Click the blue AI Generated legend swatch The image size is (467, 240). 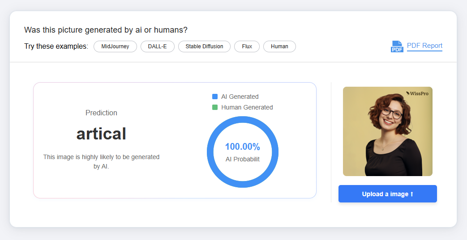(215, 97)
